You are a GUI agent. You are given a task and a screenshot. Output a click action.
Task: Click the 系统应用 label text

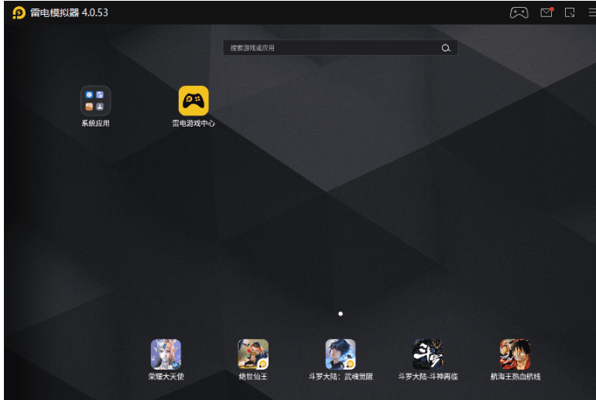(x=95, y=123)
